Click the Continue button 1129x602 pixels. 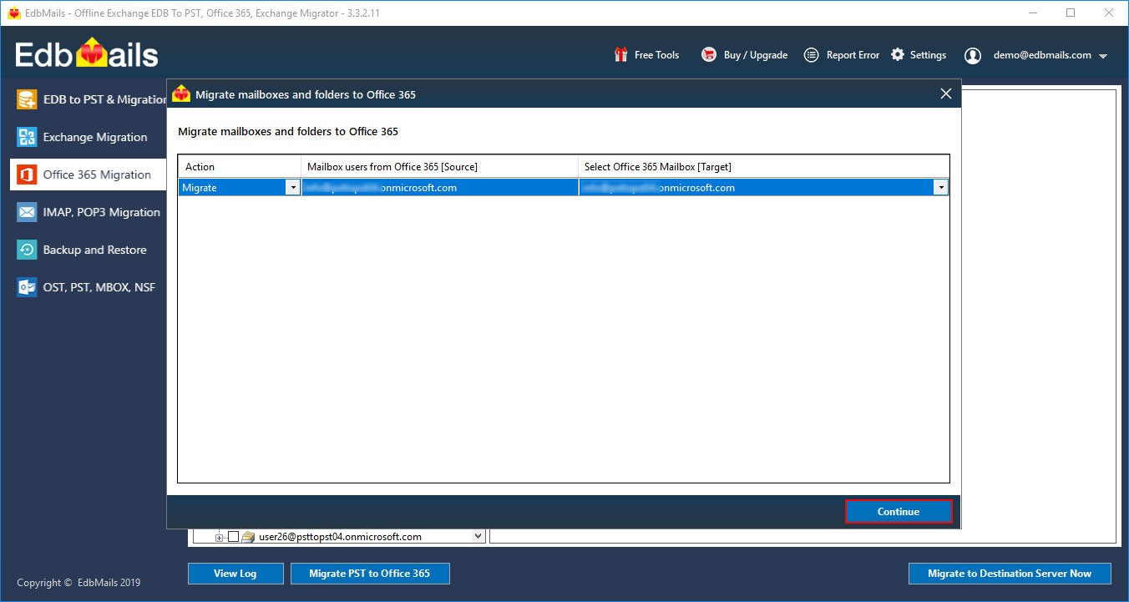(899, 512)
